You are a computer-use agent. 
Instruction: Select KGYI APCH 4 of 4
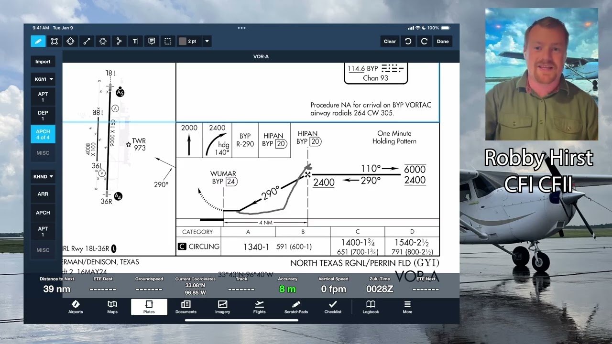pos(43,134)
